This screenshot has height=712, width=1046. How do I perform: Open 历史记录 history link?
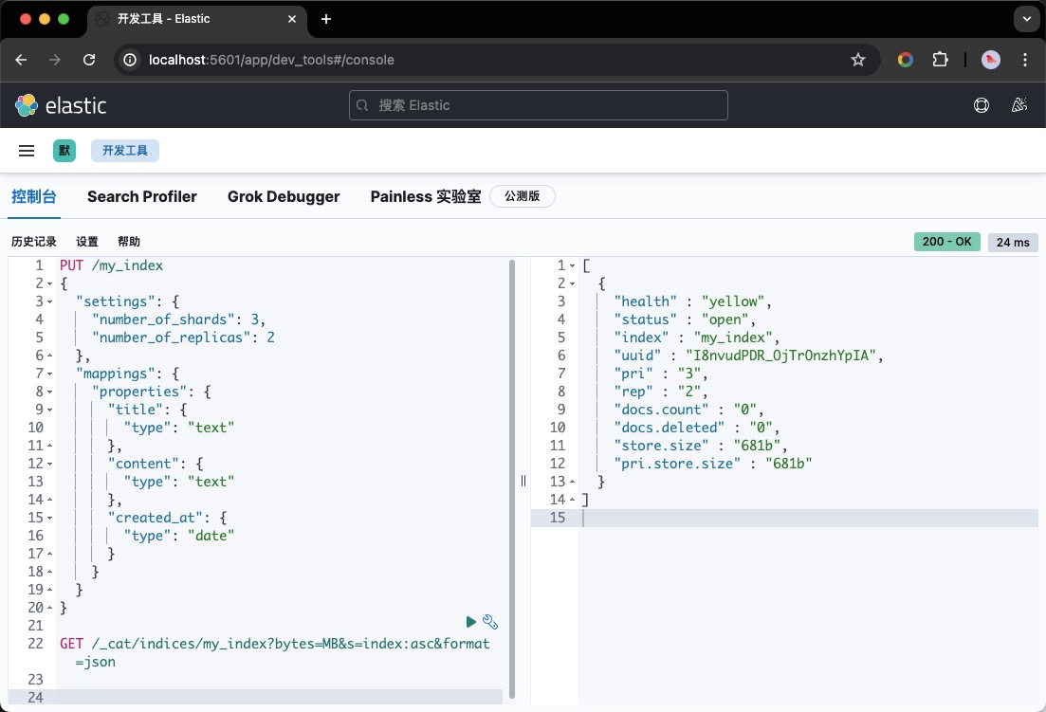[x=34, y=242]
